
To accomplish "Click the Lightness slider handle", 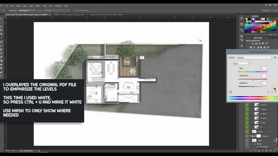I will pyautogui.click(x=253, y=87).
